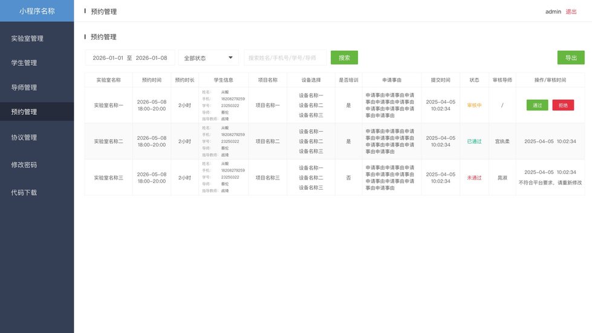This screenshot has width=592, height=333.
Task: Pick end date 2026-01-08
Action: [x=151, y=57]
